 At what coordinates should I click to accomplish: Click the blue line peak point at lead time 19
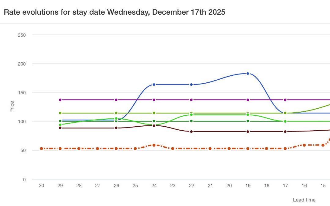pos(248,74)
